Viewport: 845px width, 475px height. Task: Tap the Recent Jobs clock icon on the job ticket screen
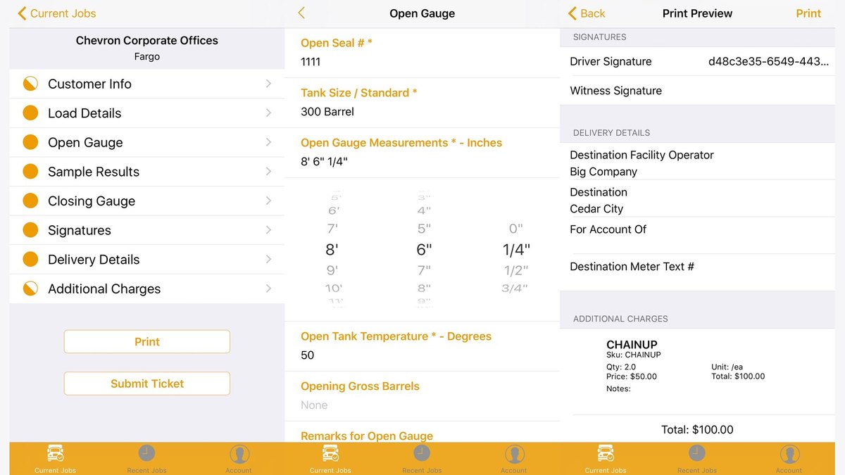point(146,453)
